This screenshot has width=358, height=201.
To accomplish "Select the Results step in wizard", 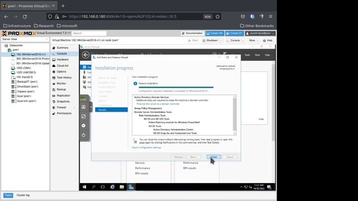I will [111, 110].
